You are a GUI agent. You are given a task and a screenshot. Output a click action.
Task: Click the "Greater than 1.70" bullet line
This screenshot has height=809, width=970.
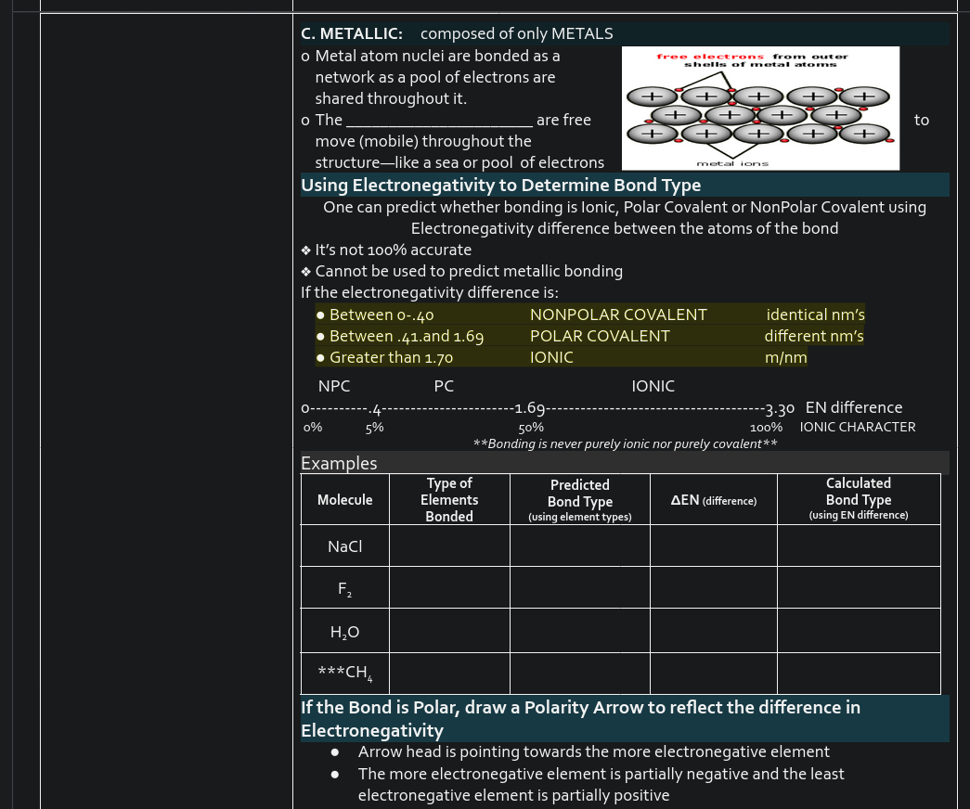coord(391,357)
